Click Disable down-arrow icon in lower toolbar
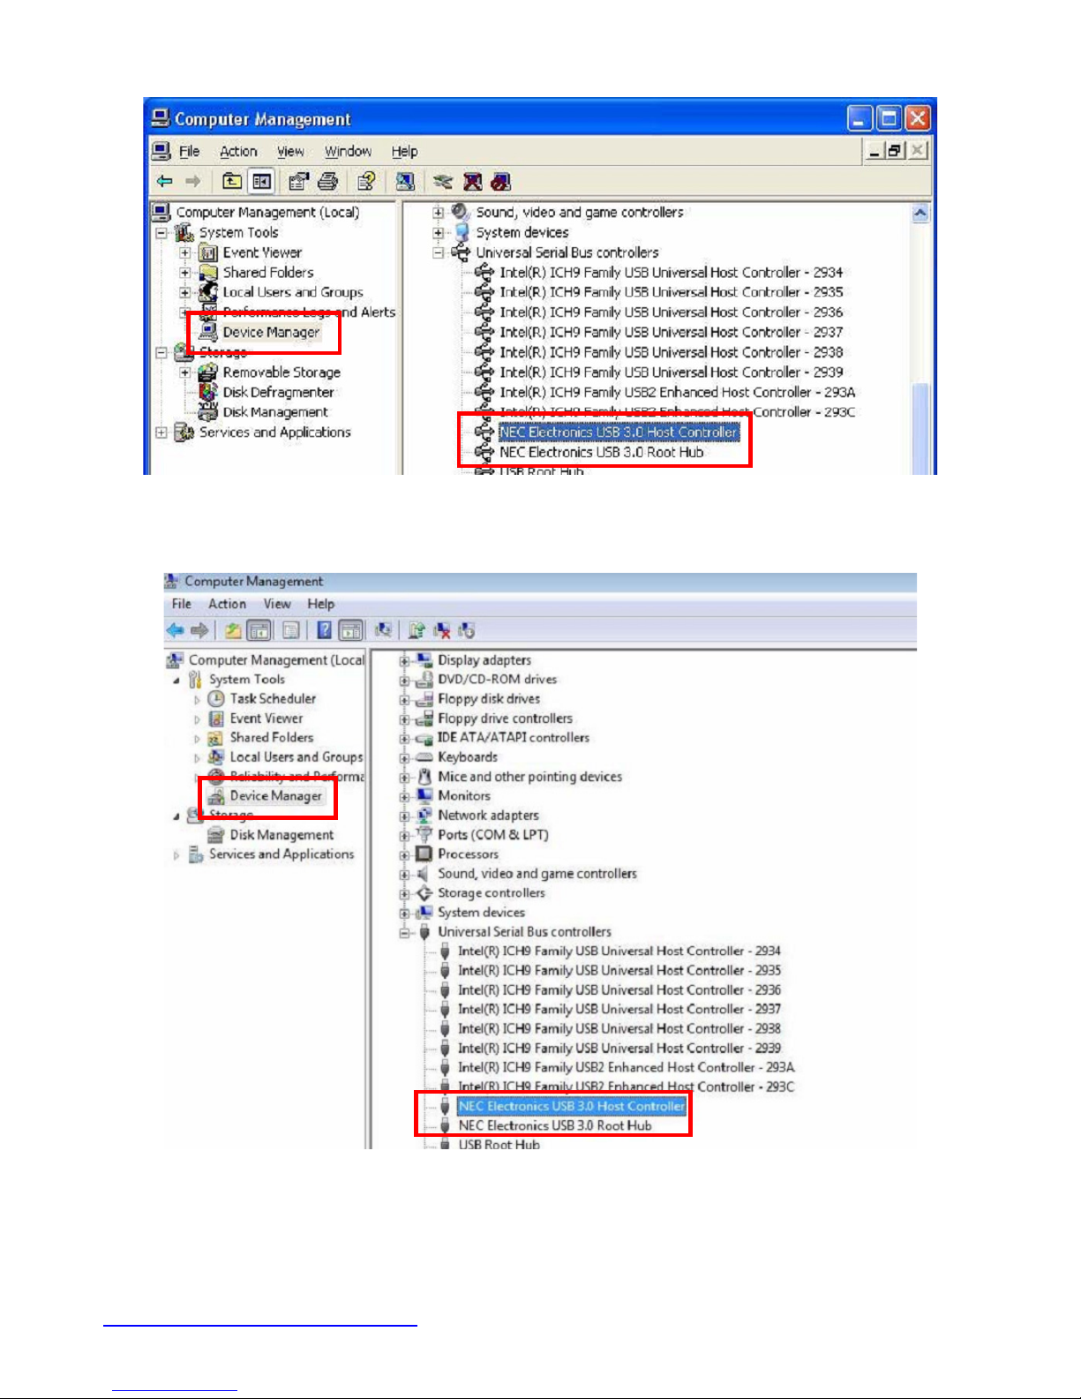 [466, 630]
